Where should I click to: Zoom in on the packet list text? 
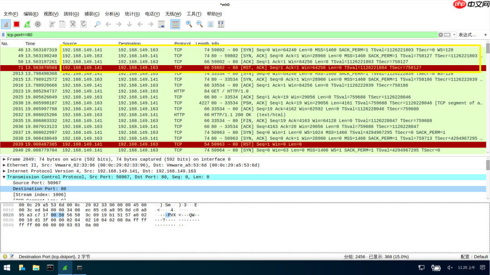click(x=188, y=24)
